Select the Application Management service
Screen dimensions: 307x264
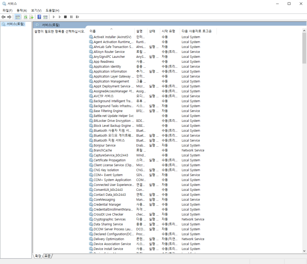click(152, 81)
